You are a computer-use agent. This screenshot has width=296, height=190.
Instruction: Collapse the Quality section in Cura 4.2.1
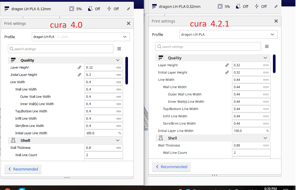(265, 58)
